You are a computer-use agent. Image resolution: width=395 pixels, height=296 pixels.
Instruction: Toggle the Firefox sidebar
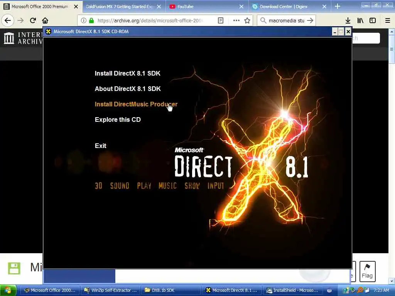tap(373, 20)
